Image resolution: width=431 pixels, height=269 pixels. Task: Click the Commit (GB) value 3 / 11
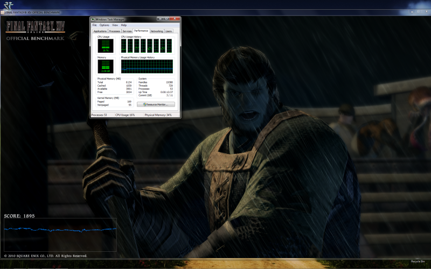[170, 96]
